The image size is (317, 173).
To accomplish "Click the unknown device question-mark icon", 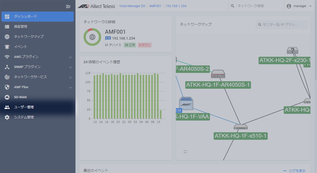I will 293,50.
